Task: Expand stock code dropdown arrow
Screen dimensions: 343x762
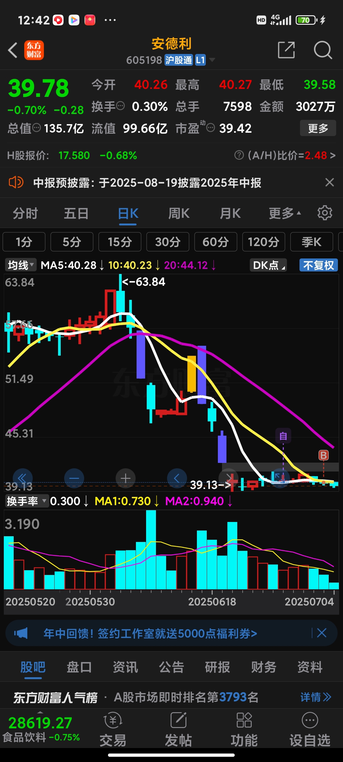Action: 212,60
